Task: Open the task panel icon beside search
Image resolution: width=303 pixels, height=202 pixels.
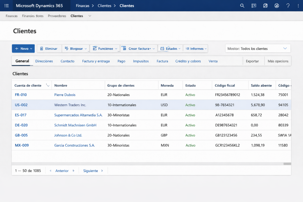Action: 254,6
